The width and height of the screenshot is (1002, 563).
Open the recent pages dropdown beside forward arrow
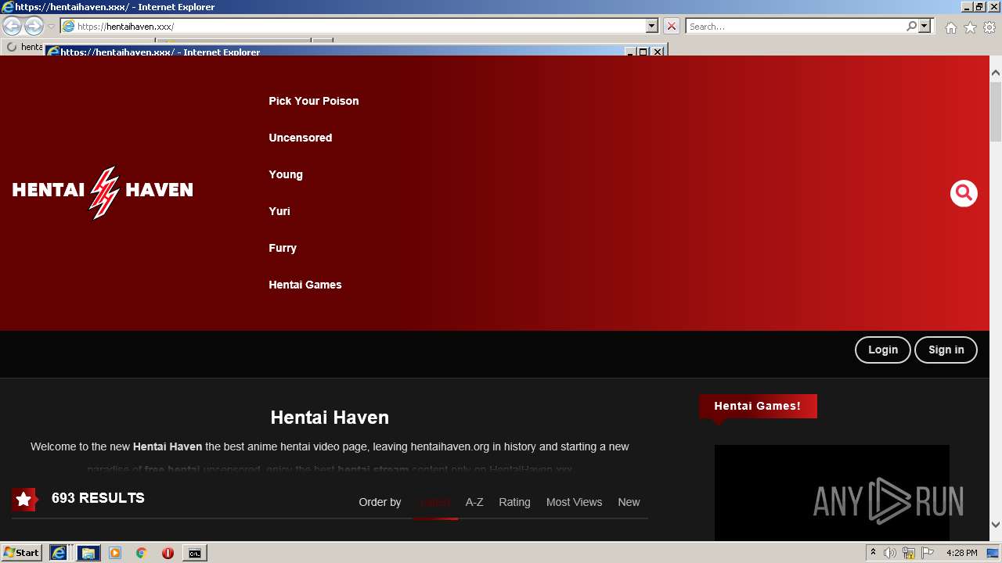coord(51,27)
